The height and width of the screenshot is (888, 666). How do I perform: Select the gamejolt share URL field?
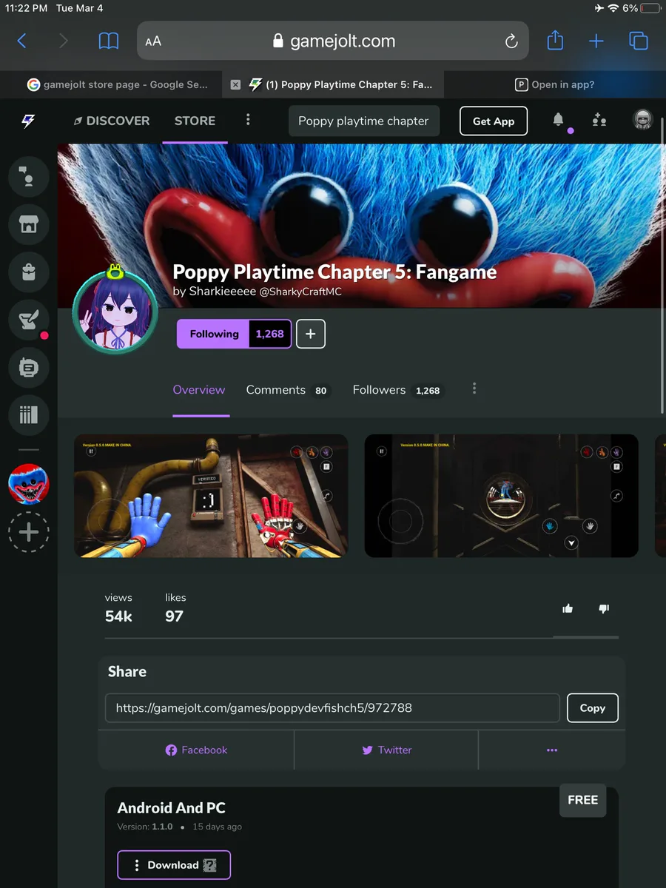tap(332, 708)
